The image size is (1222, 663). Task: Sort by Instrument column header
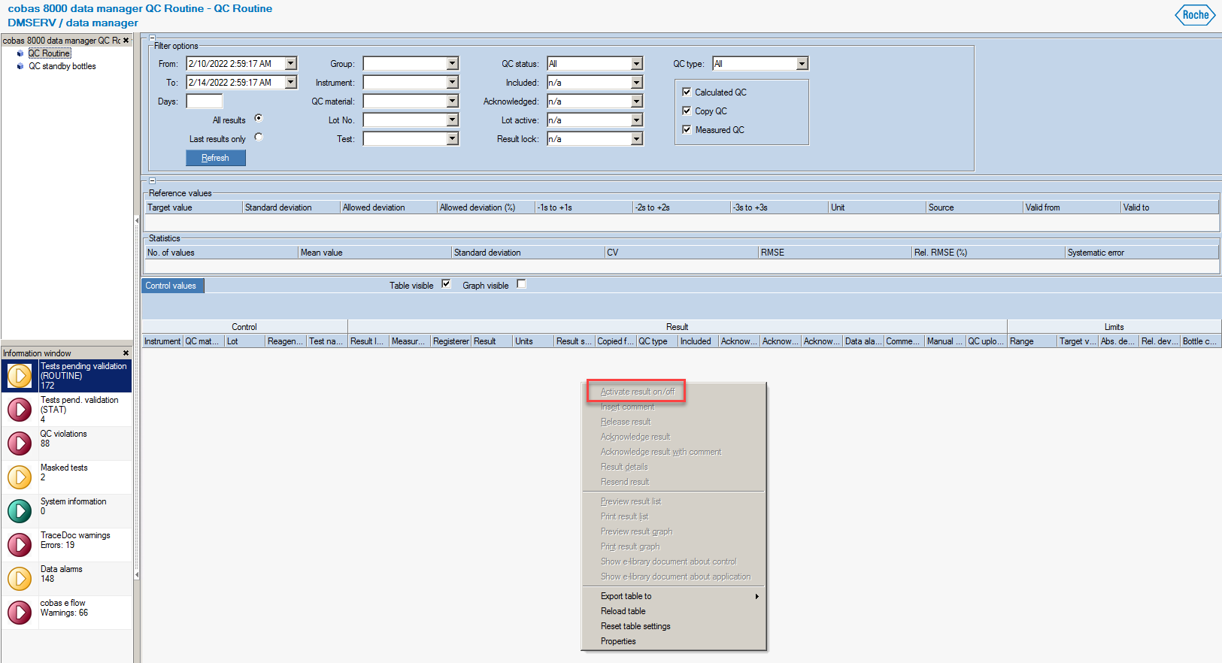click(x=162, y=341)
